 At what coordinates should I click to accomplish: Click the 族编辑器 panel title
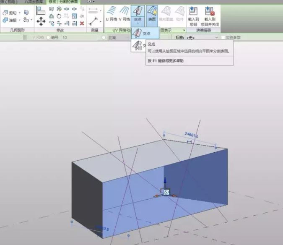tap(203, 30)
